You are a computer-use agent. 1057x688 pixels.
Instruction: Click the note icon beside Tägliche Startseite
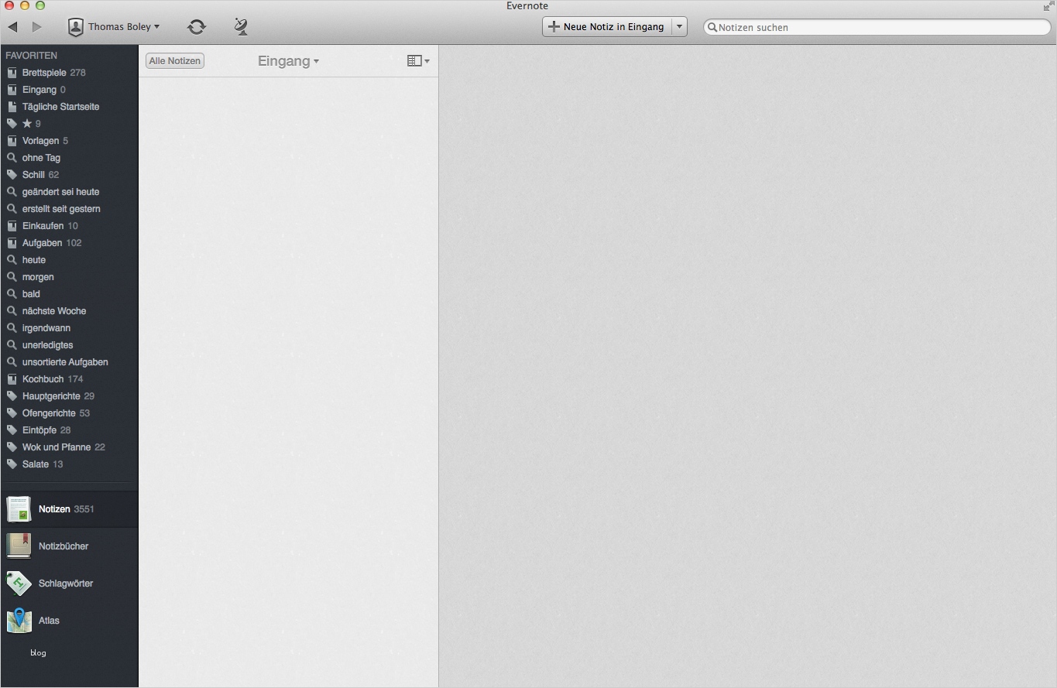point(12,107)
